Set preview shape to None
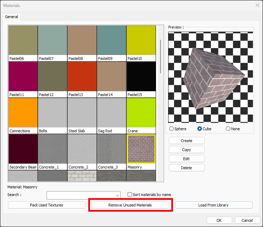Screen dimensions: 263x227 pos(228,129)
